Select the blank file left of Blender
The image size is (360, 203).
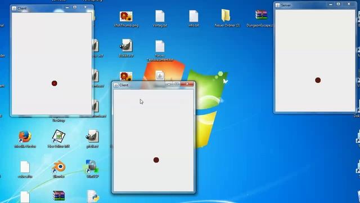[x=25, y=167]
